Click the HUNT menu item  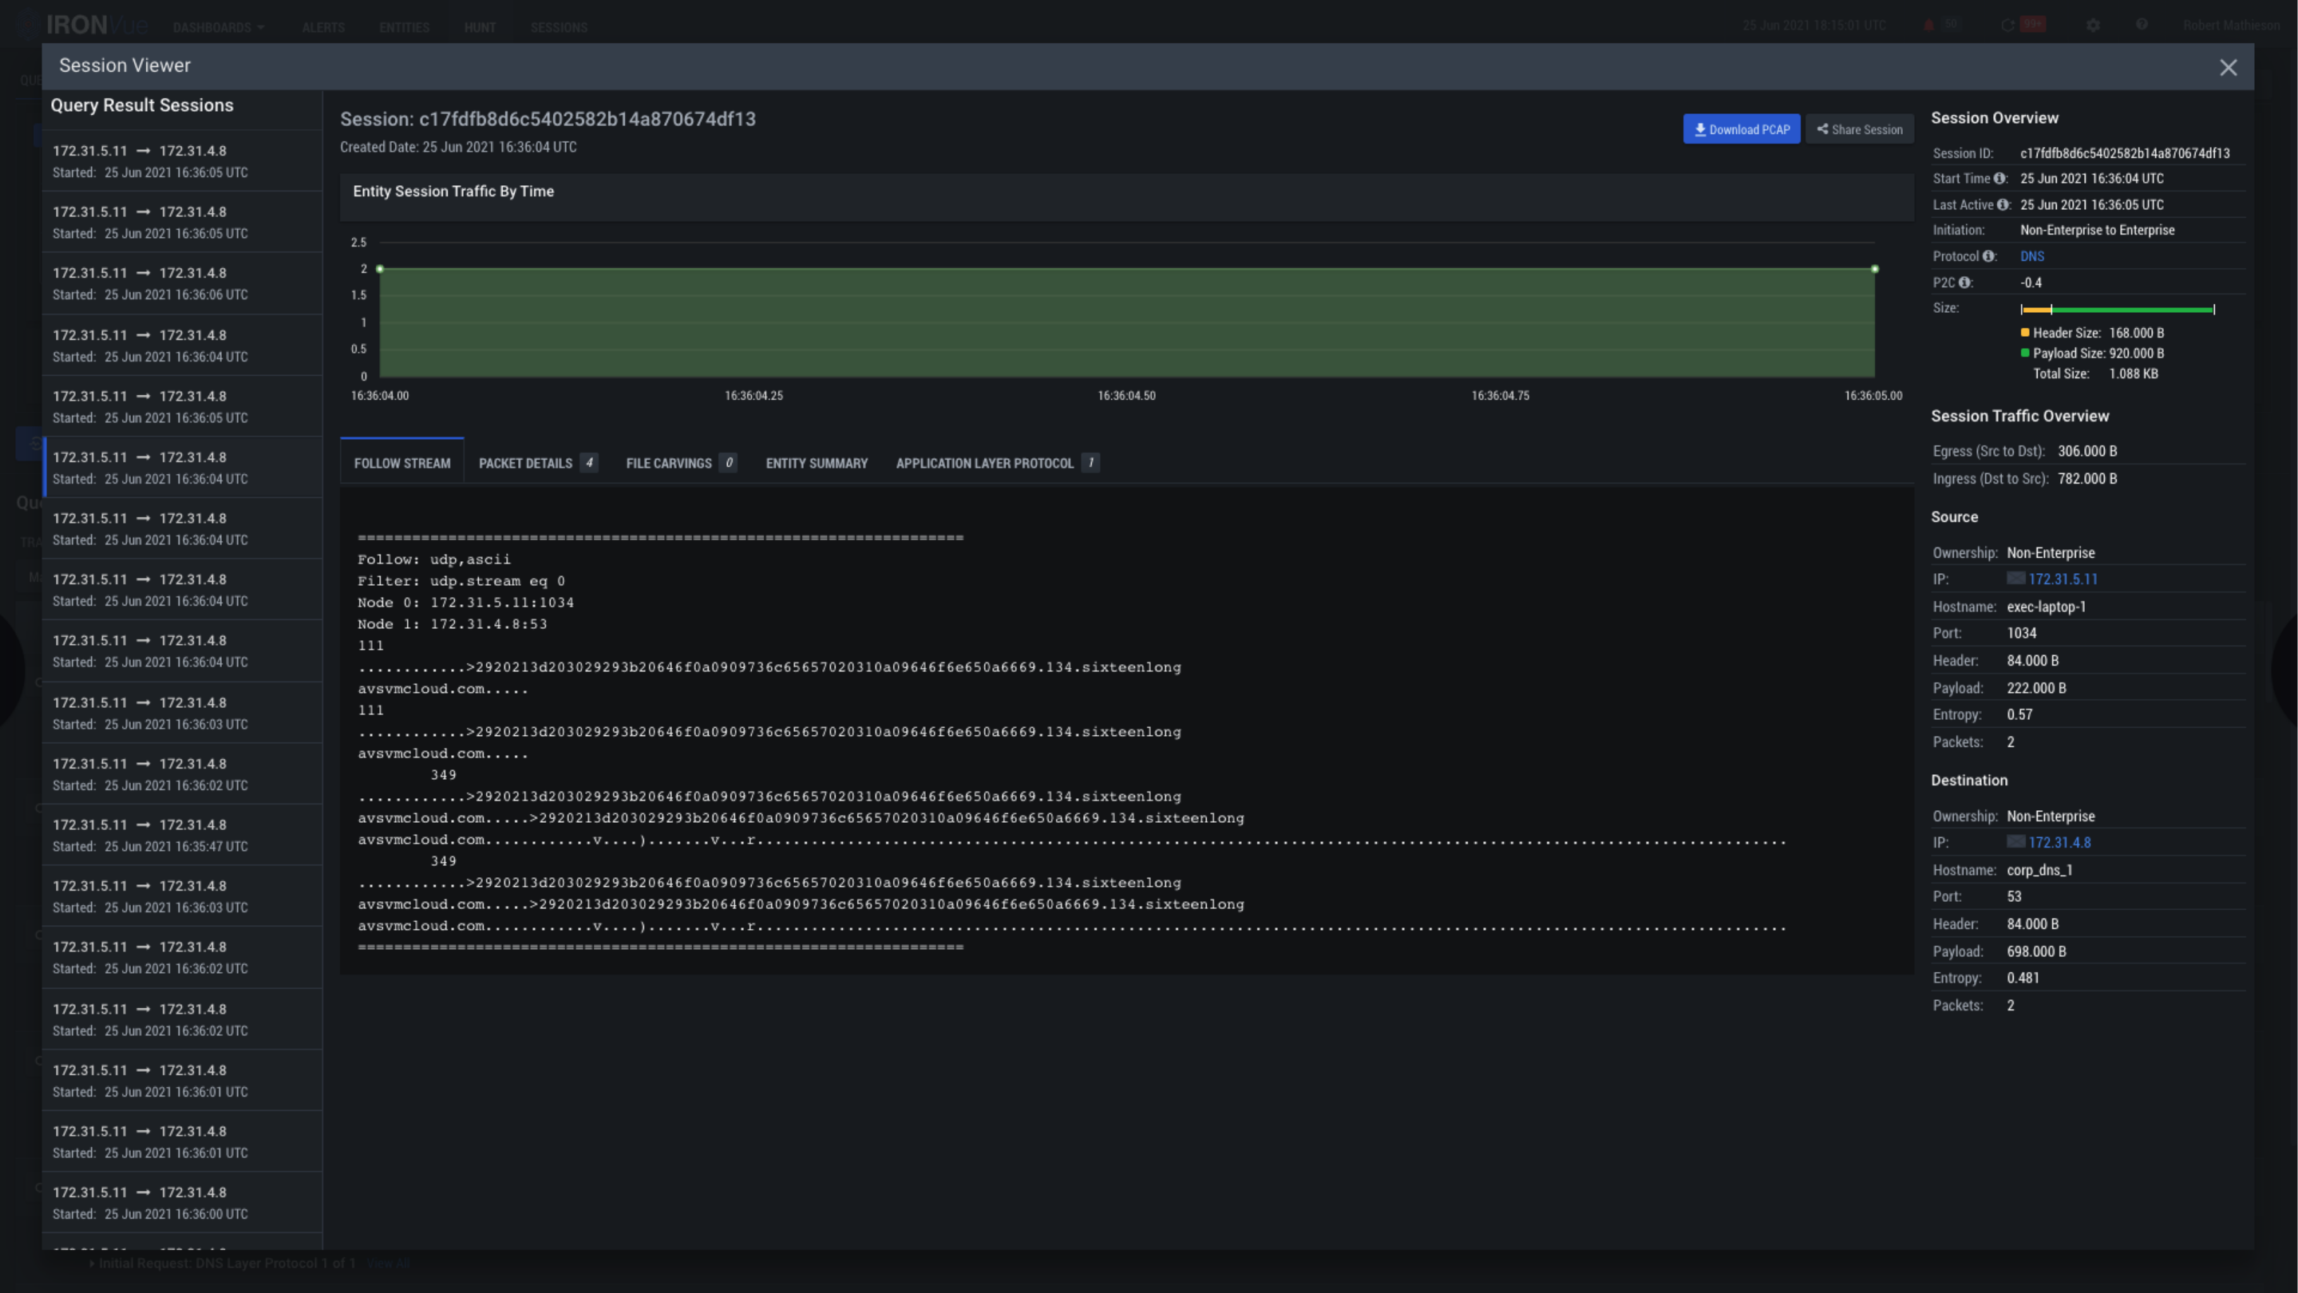480,27
